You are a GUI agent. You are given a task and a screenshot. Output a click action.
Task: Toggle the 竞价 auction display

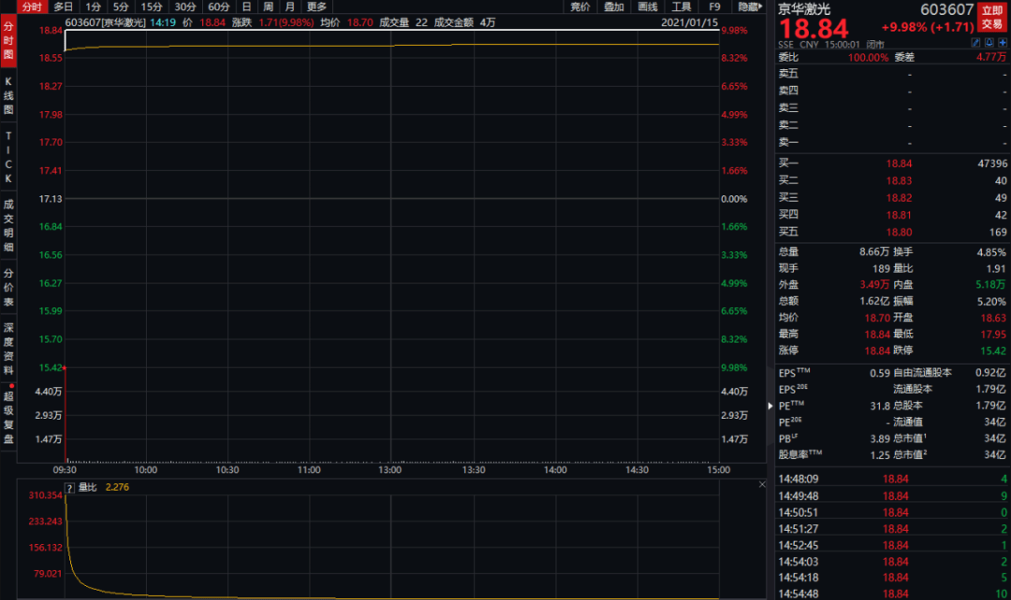(x=580, y=7)
